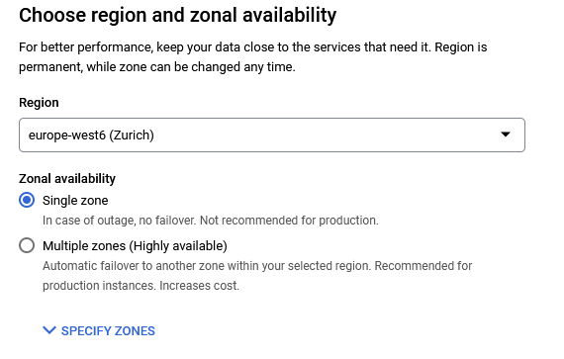Click the "Choose region and zonal availability" heading

pyautogui.click(x=178, y=15)
